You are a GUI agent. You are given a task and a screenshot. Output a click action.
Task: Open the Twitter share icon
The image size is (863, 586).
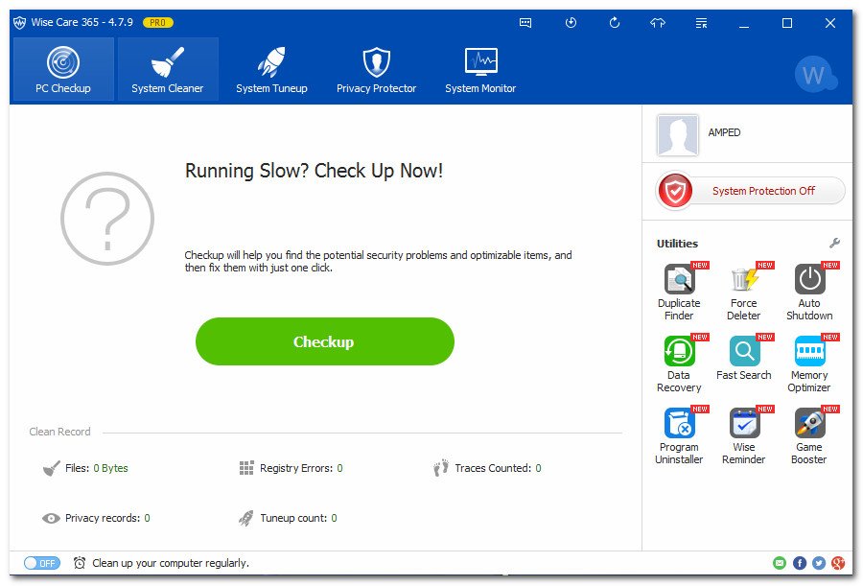tap(819, 563)
